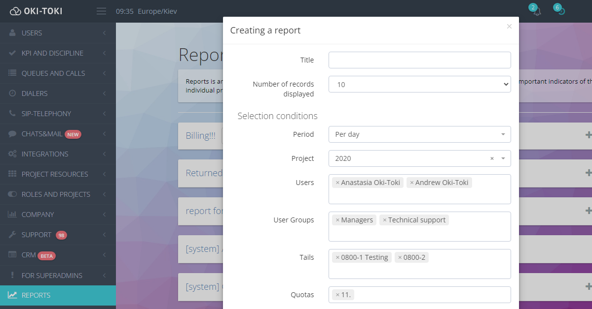Remove the Managers tag from User Groups
592x309 pixels.
click(x=337, y=220)
